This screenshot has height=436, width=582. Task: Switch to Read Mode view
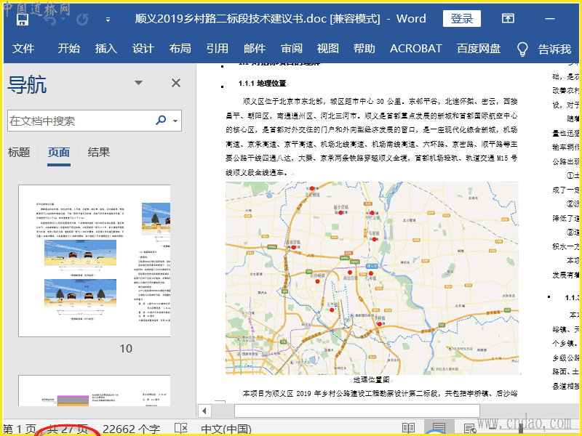[409, 429]
